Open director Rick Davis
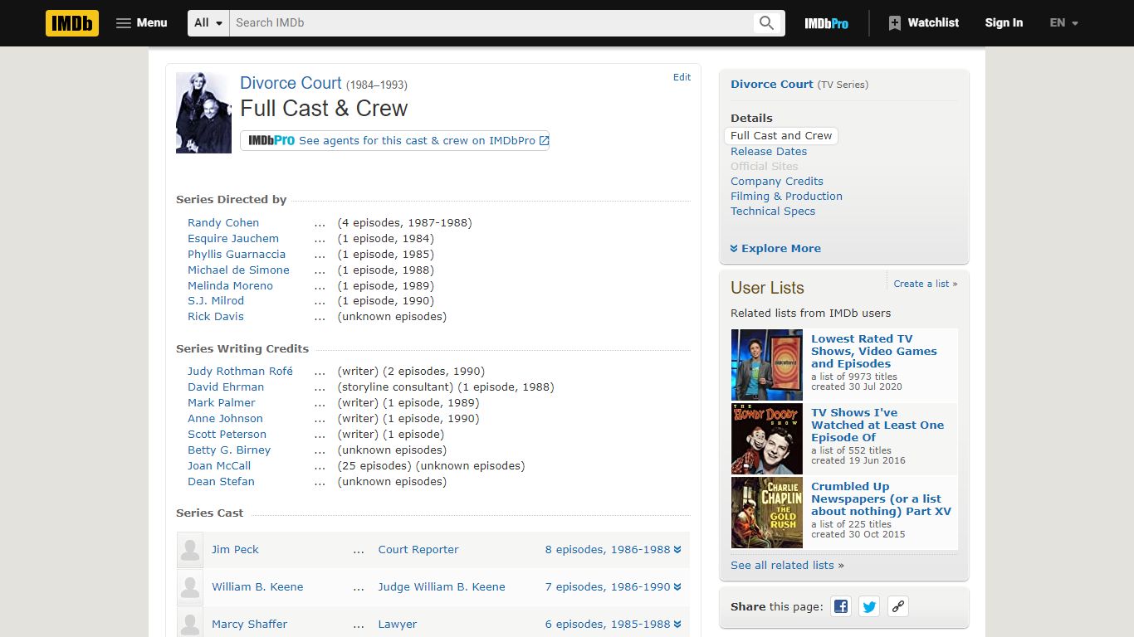Viewport: 1134px width, 637px height. (216, 316)
